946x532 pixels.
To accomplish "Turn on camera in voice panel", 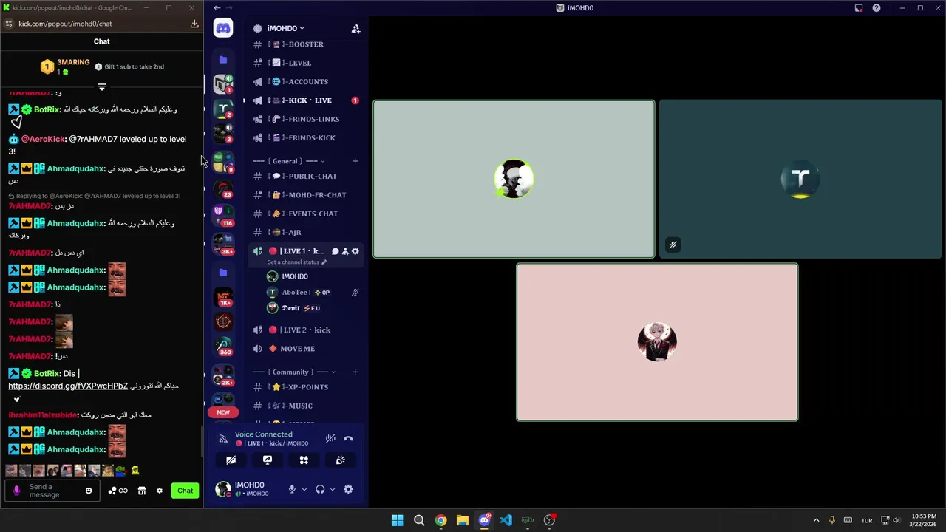I will (x=231, y=460).
